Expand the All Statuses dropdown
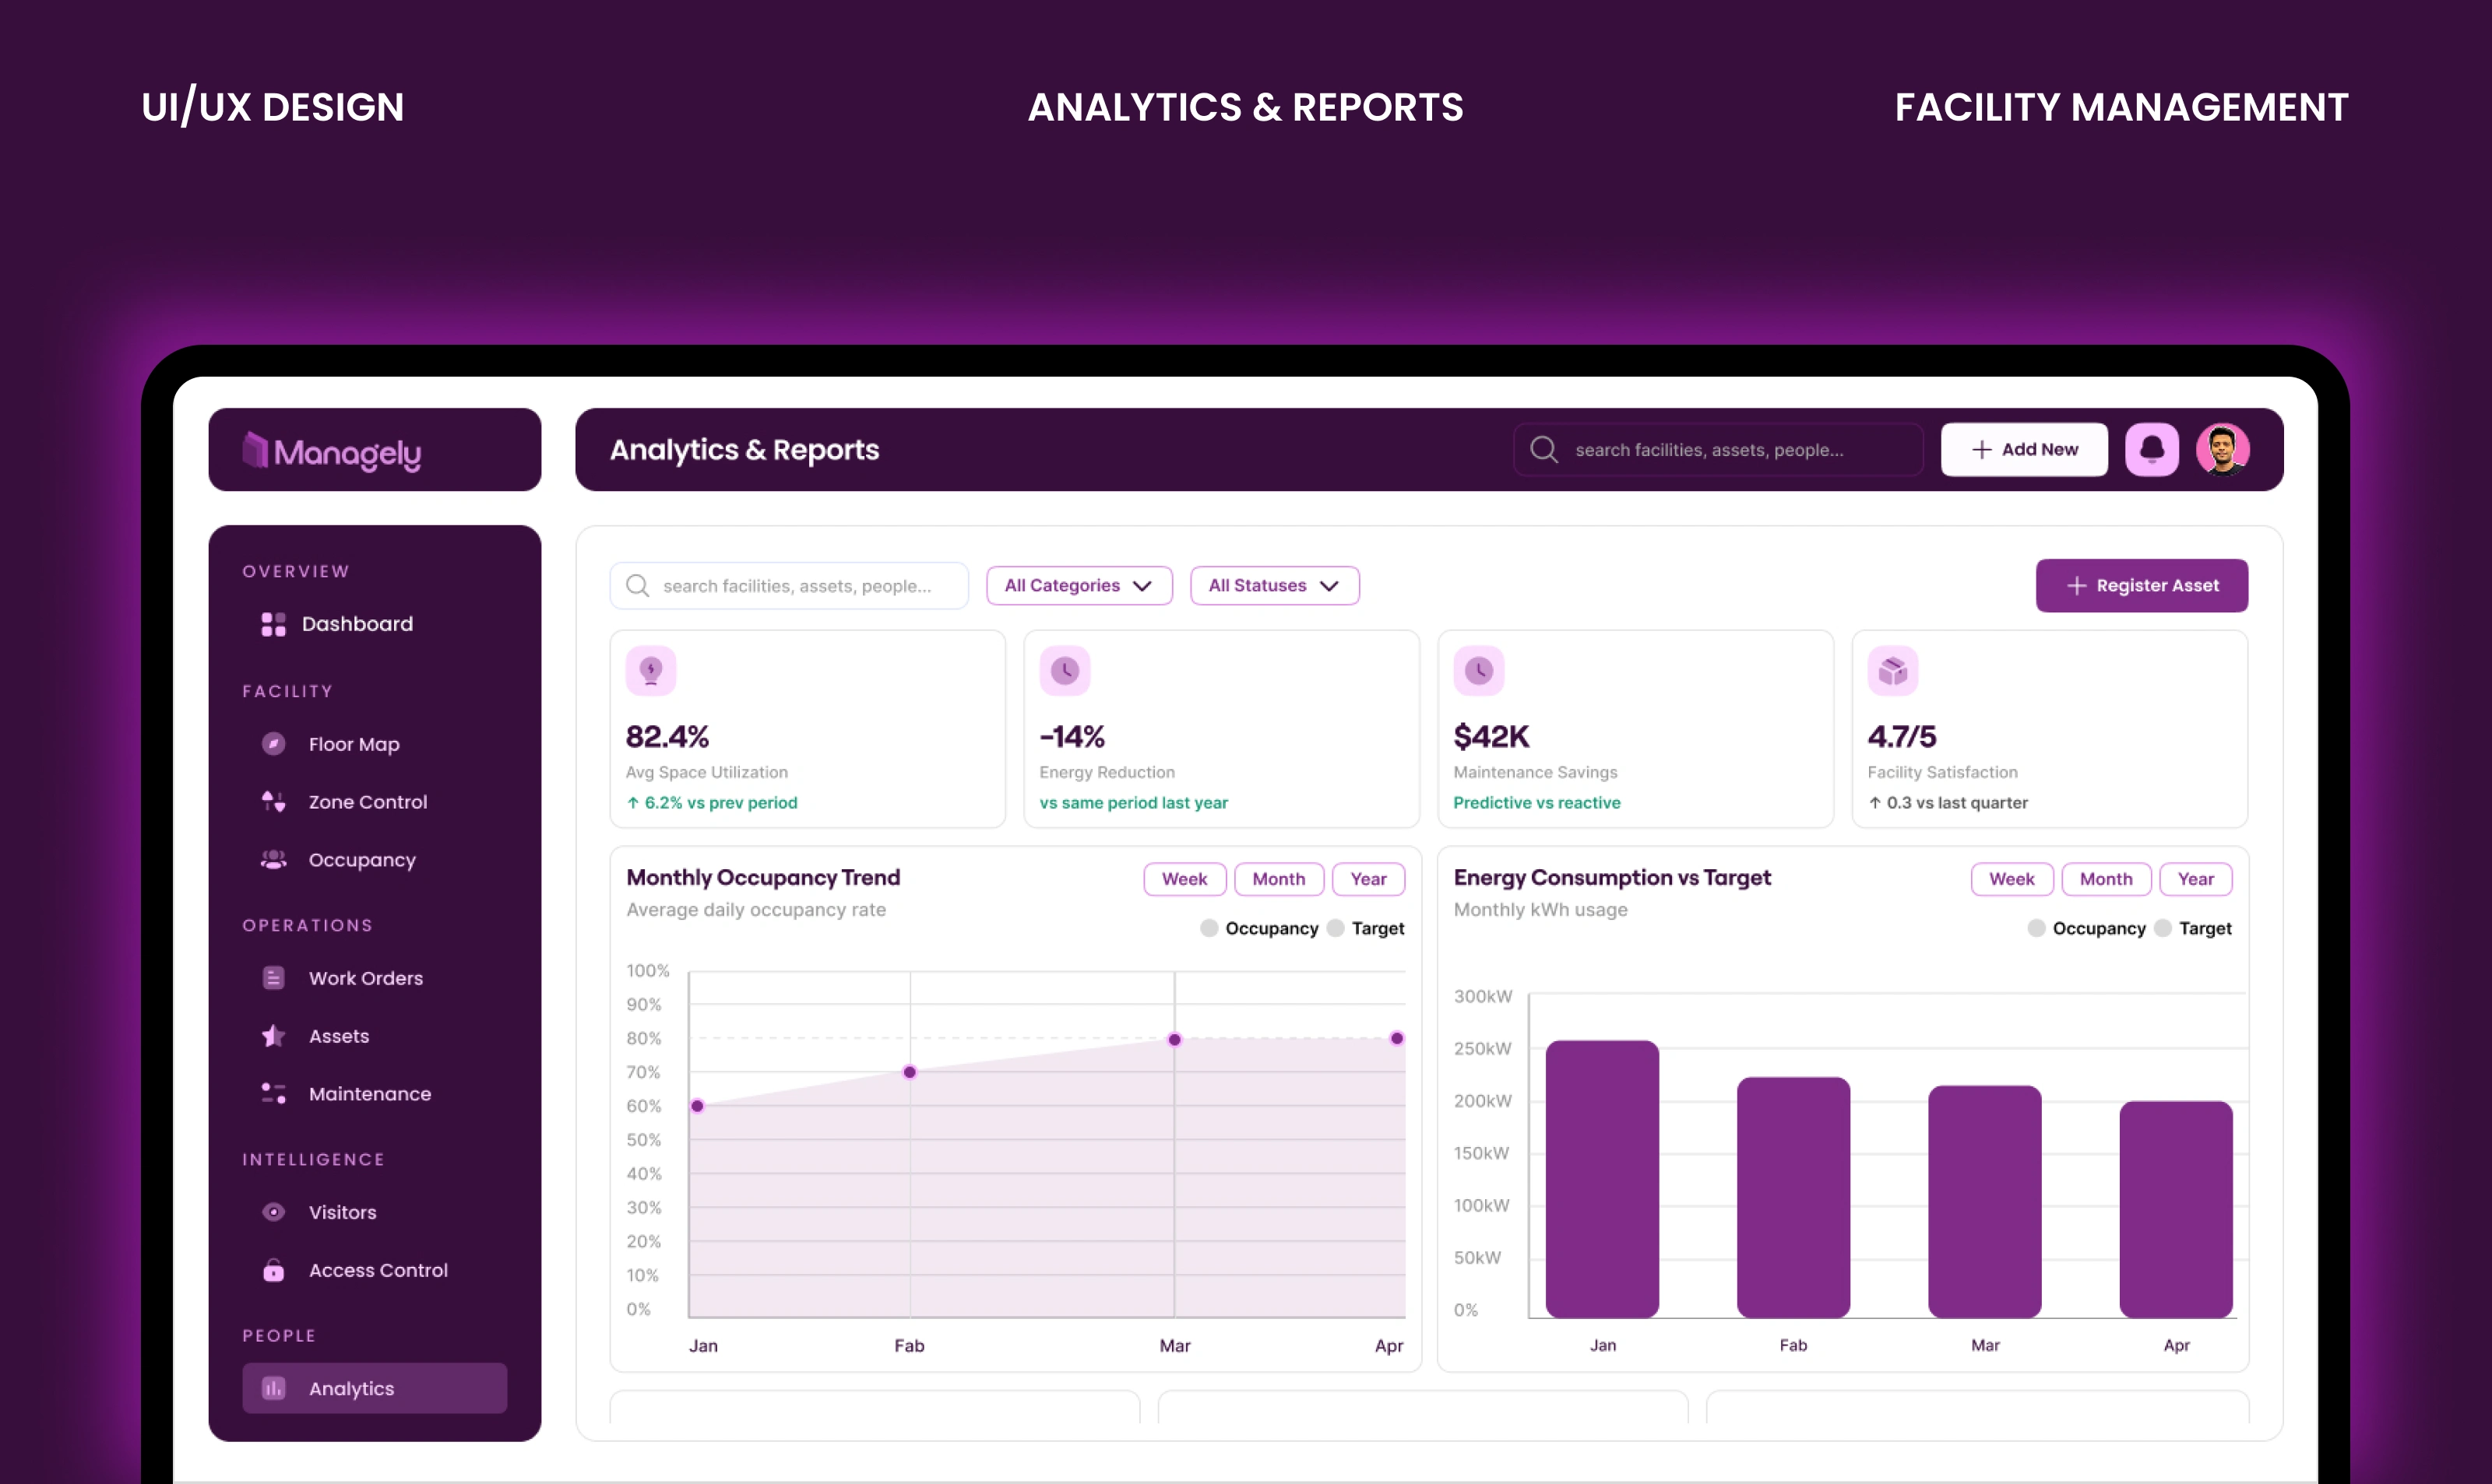Viewport: 2492px width, 1484px height. [x=1275, y=585]
